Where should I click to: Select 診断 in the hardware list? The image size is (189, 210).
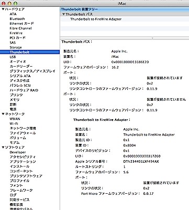(x=13, y=104)
